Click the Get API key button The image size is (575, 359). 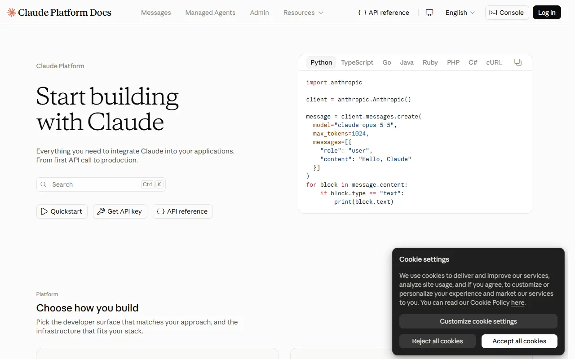[120, 211]
